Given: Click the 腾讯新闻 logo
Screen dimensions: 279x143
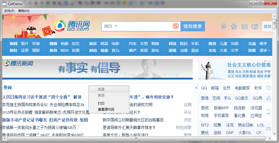Looking at the screenshot, I should [x=18, y=63].
